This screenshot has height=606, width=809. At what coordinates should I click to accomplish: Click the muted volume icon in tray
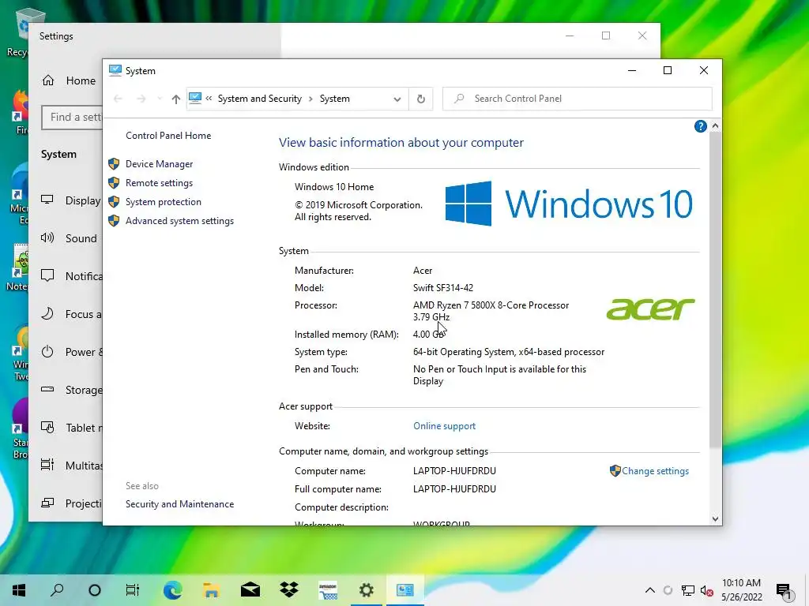[706, 590]
